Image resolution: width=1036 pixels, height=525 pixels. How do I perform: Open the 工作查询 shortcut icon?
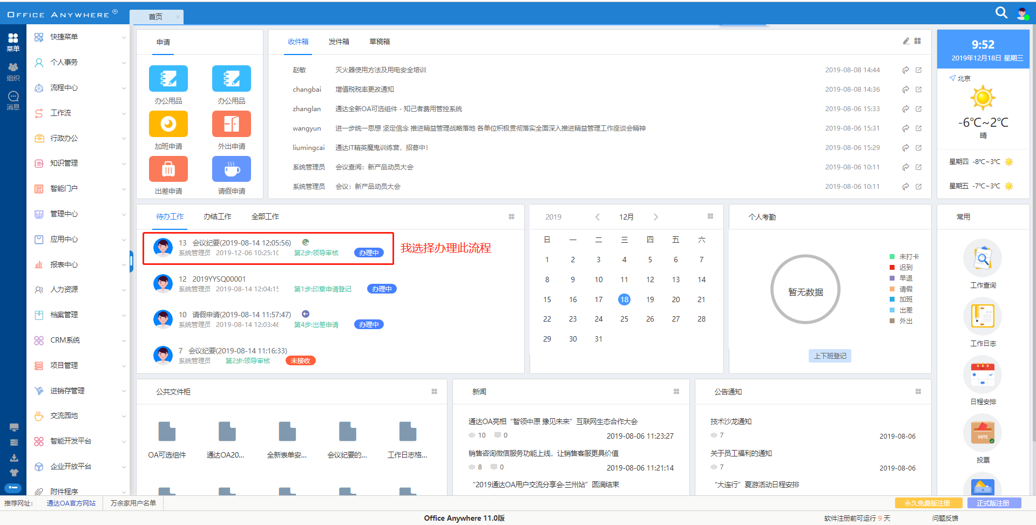click(x=983, y=258)
